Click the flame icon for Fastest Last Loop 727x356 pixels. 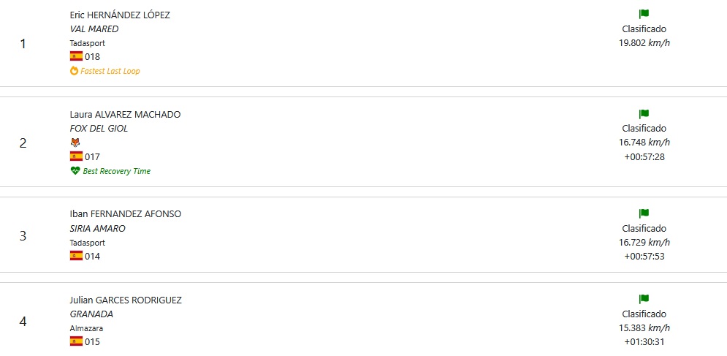tap(74, 71)
